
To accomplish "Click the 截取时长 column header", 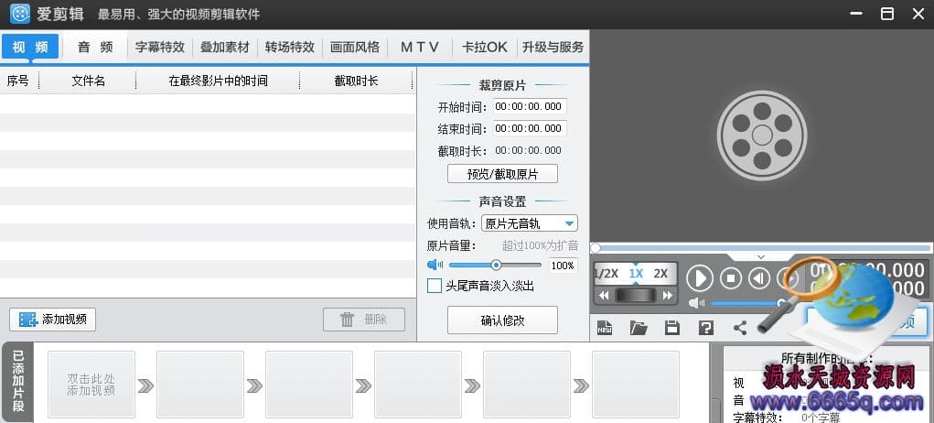I will click(x=356, y=81).
